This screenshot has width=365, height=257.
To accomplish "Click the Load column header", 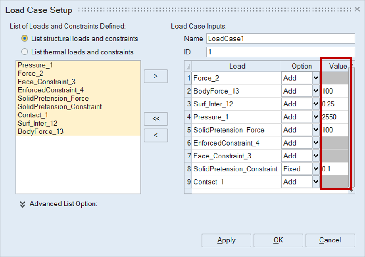I will click(237, 66).
